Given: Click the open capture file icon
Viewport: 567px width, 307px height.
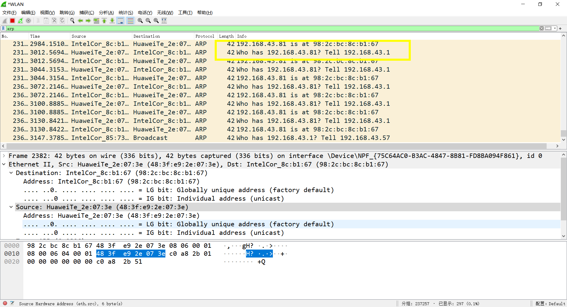Looking at the screenshot, I should pyautogui.click(x=38, y=21).
